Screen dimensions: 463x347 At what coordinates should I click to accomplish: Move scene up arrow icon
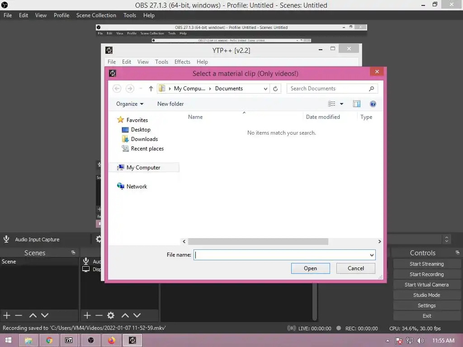tap(33, 315)
